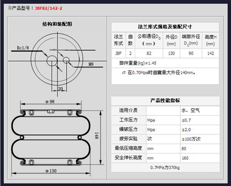Click the 0.7MPa力370kg footer row
The height and width of the screenshot is (186, 231).
(x=165, y=168)
